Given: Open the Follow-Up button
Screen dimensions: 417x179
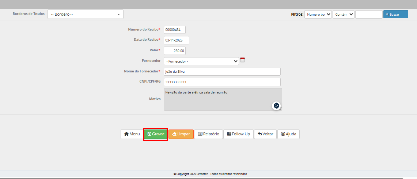Looking at the screenshot, I should tap(238, 134).
